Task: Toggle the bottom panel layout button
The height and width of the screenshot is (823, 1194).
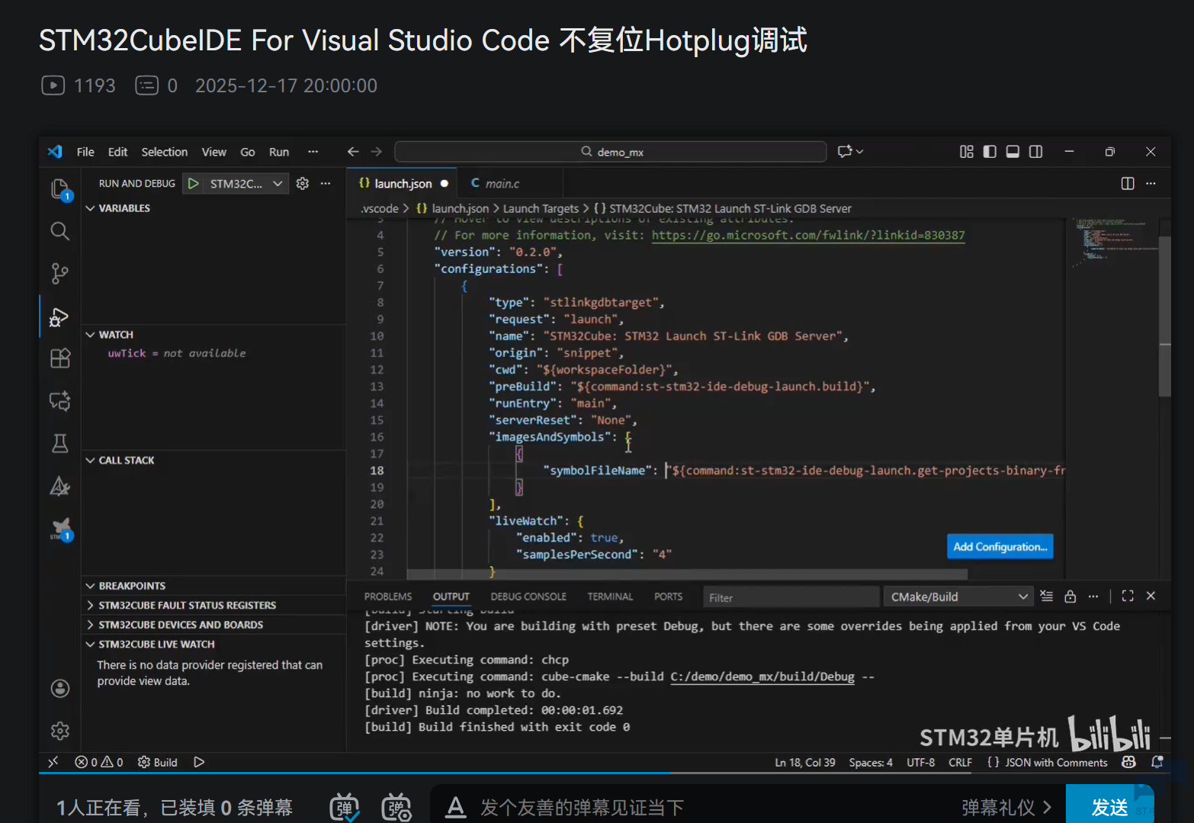Action: (1013, 152)
